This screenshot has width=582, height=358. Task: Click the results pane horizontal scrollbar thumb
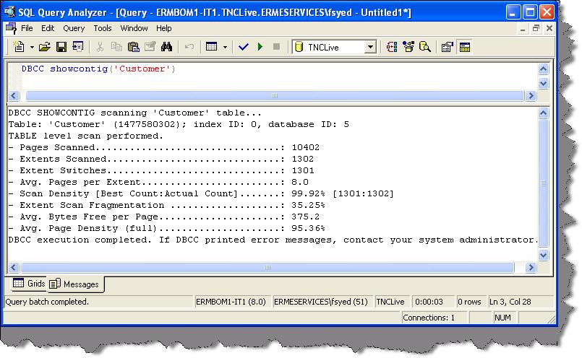(x=268, y=267)
